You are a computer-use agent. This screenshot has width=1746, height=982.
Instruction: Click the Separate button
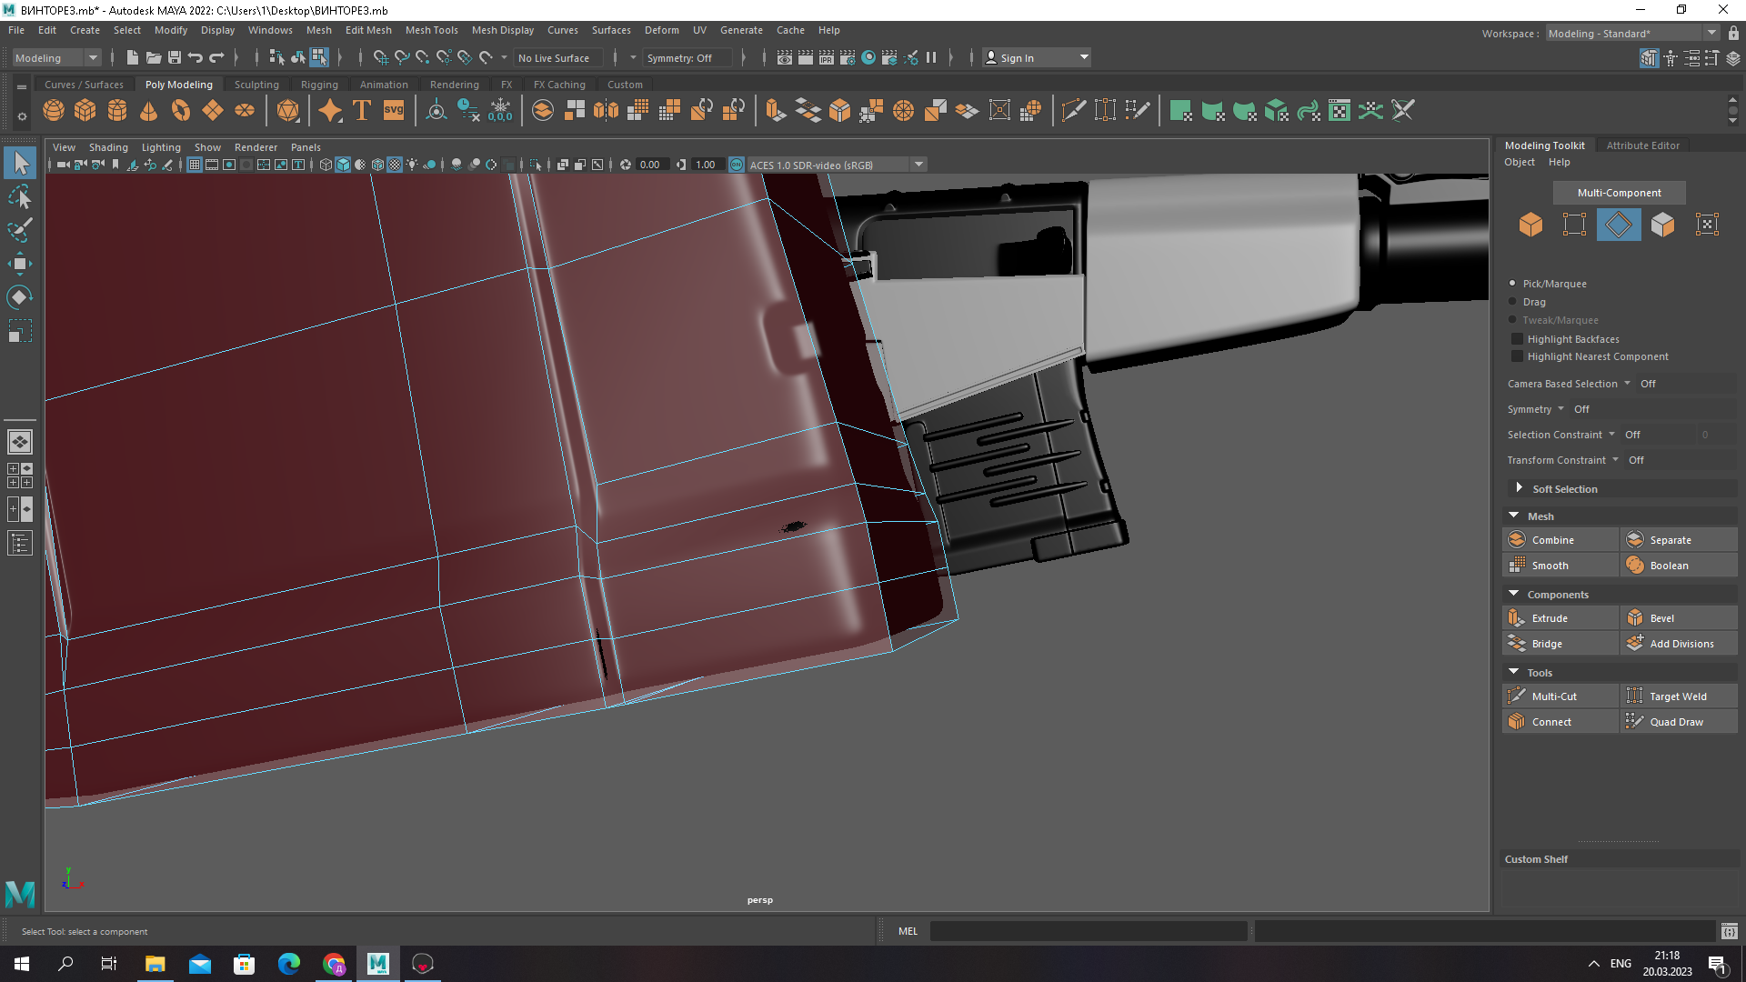(1679, 540)
